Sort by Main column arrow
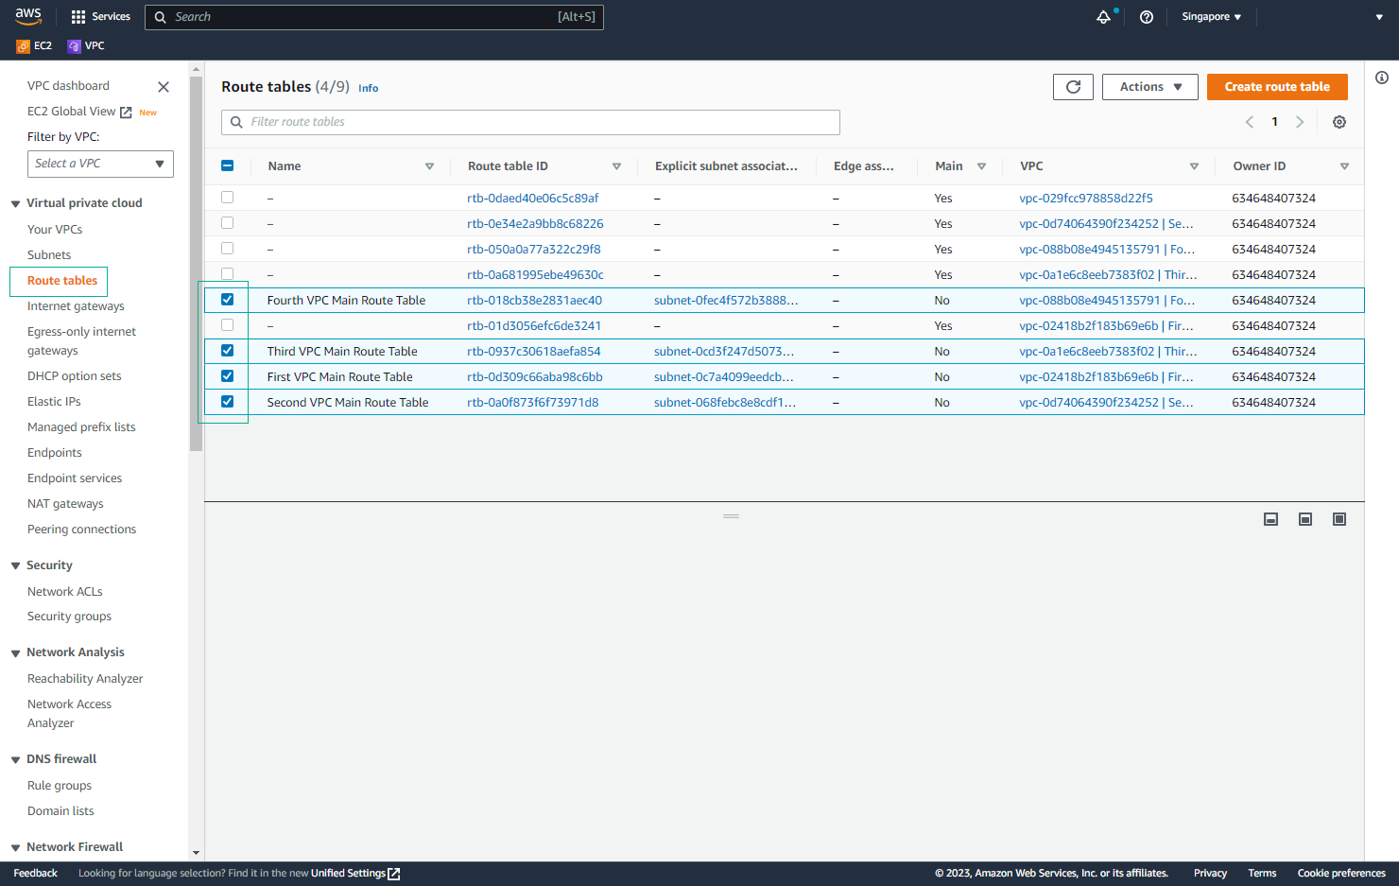The width and height of the screenshot is (1399, 886). 981,166
